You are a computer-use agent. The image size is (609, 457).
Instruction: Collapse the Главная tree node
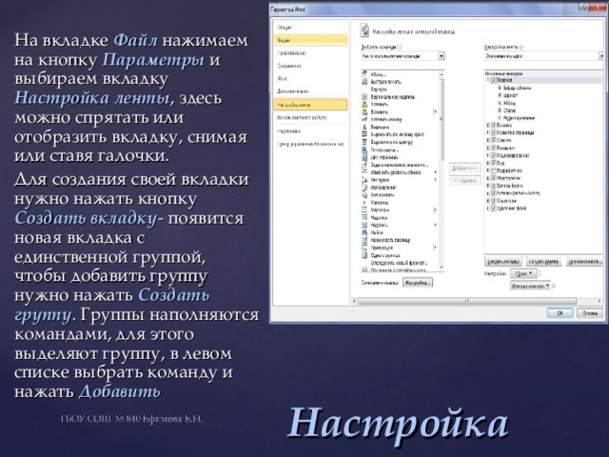[x=488, y=80]
